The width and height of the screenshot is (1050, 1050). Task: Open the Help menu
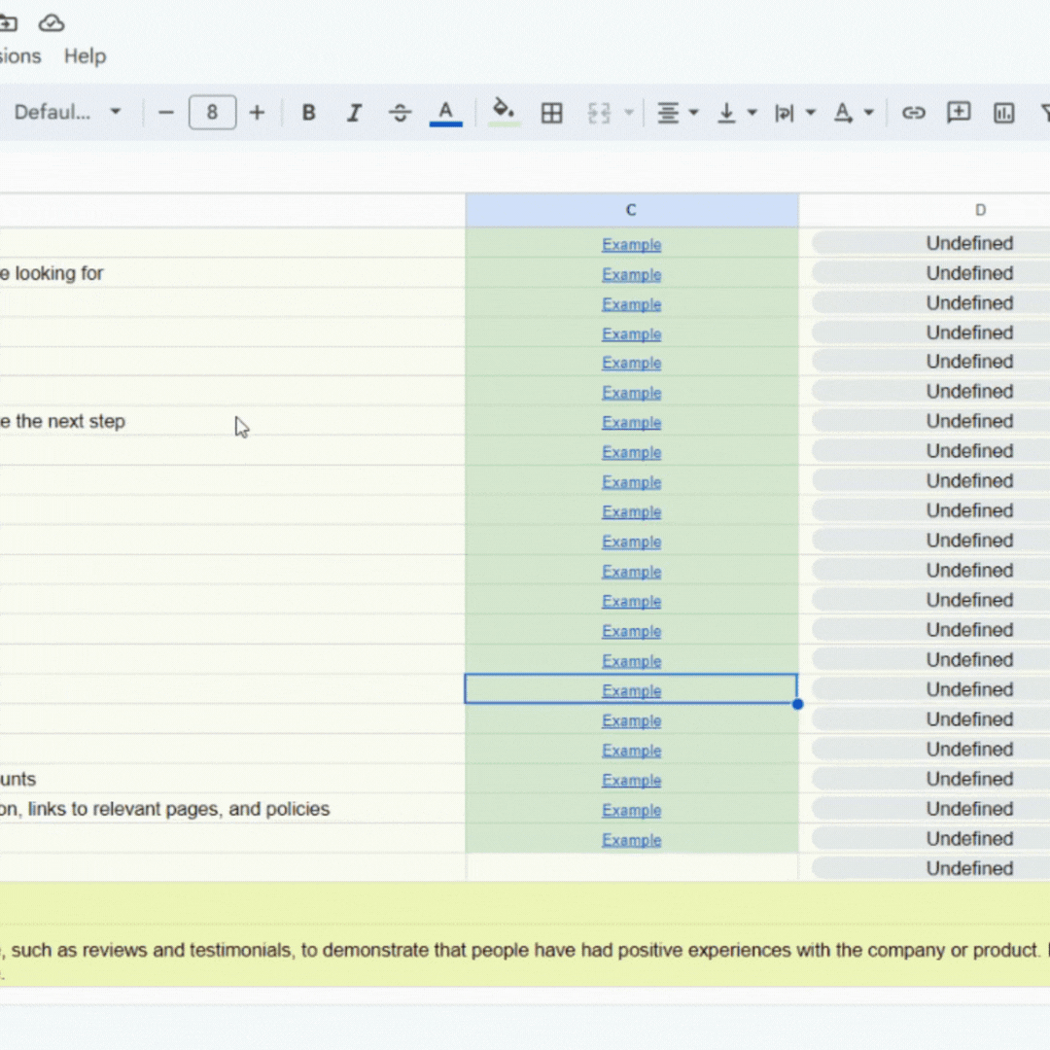point(85,56)
